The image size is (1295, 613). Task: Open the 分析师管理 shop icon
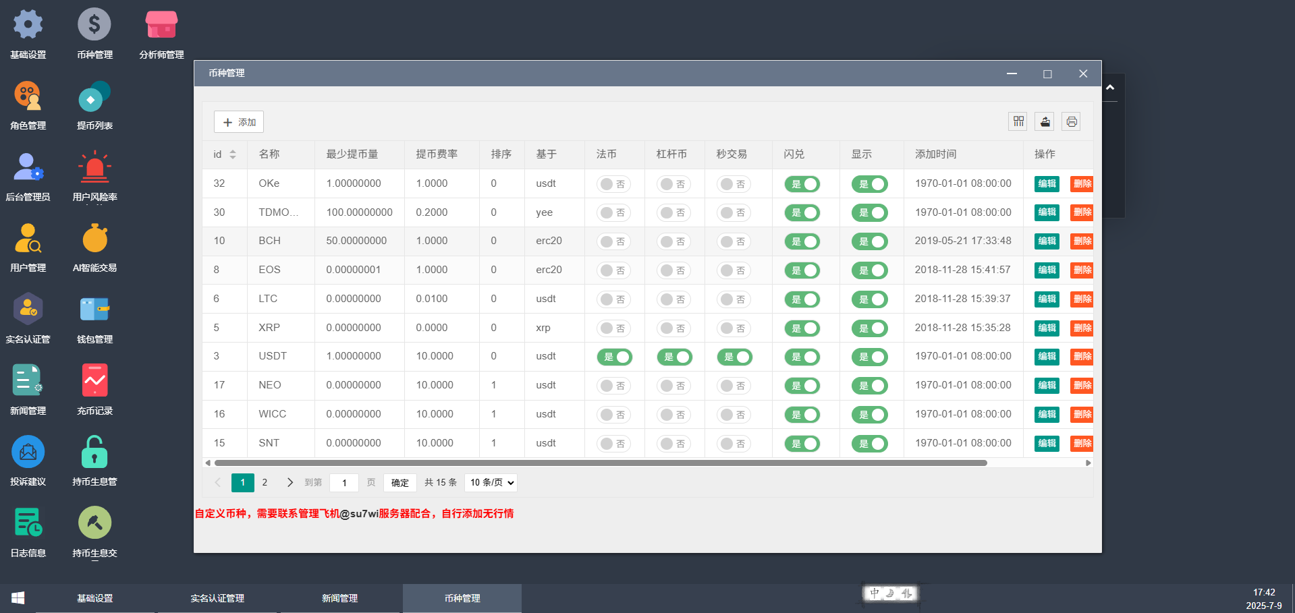(x=161, y=26)
